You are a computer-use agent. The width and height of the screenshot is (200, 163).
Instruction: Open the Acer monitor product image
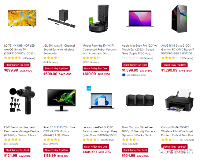(x=61, y=100)
